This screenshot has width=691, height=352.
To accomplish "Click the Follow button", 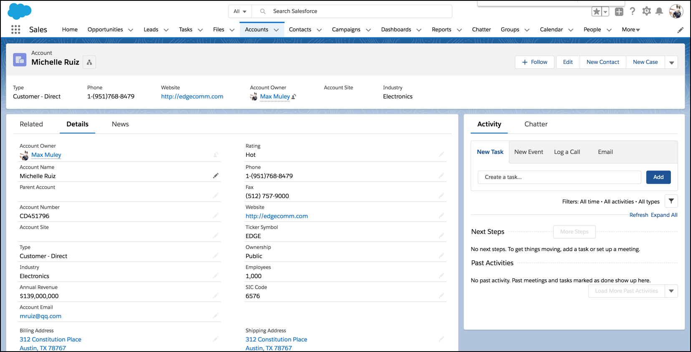I will (x=535, y=62).
